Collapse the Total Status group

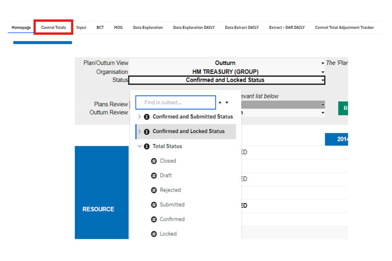(x=140, y=146)
